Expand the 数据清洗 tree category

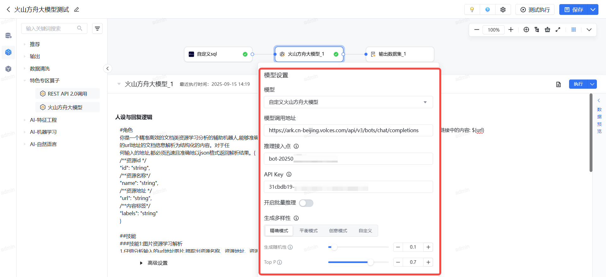tap(25, 68)
